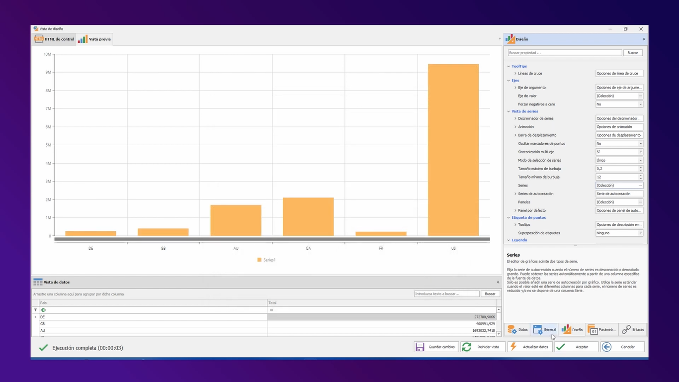Collapse the Vista de series section
This screenshot has width=679, height=382.
tap(509, 111)
